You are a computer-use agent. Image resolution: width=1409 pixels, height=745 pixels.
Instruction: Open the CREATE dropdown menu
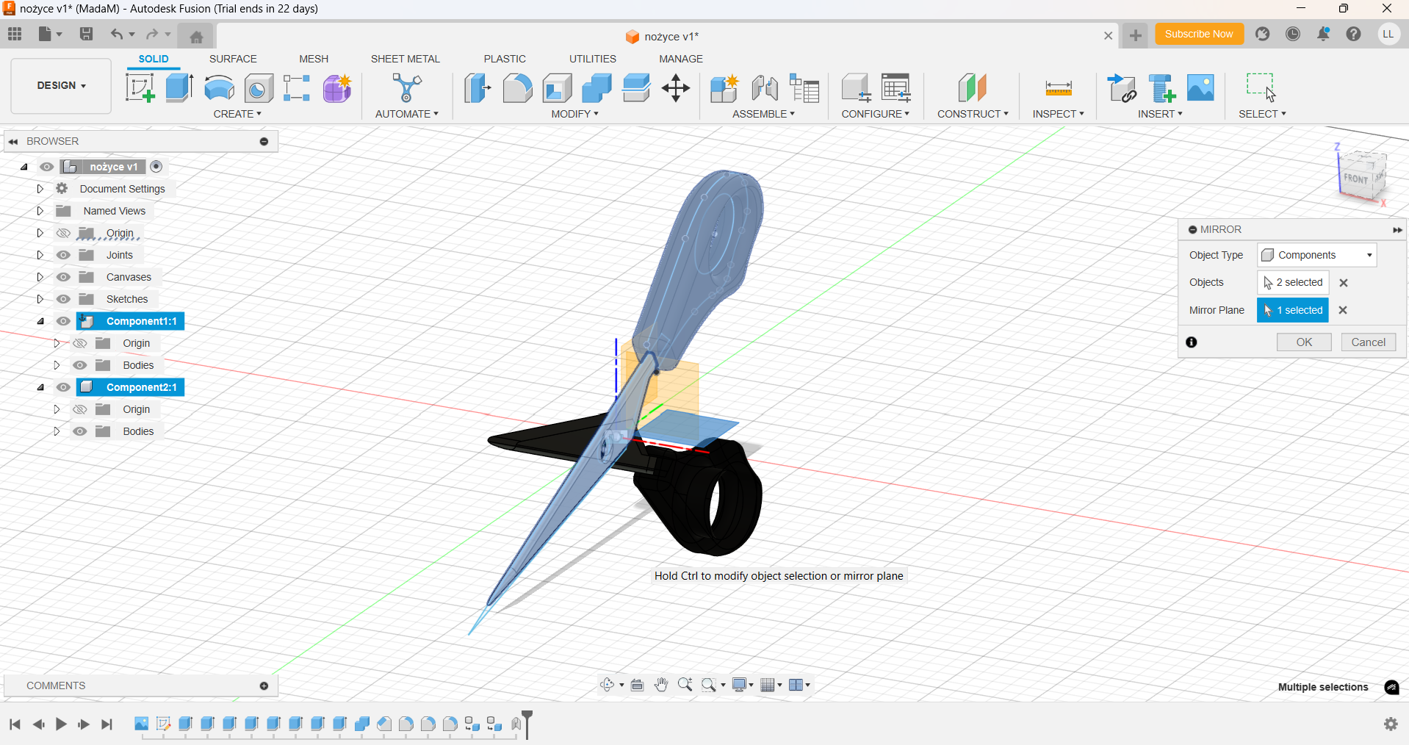pyautogui.click(x=237, y=114)
